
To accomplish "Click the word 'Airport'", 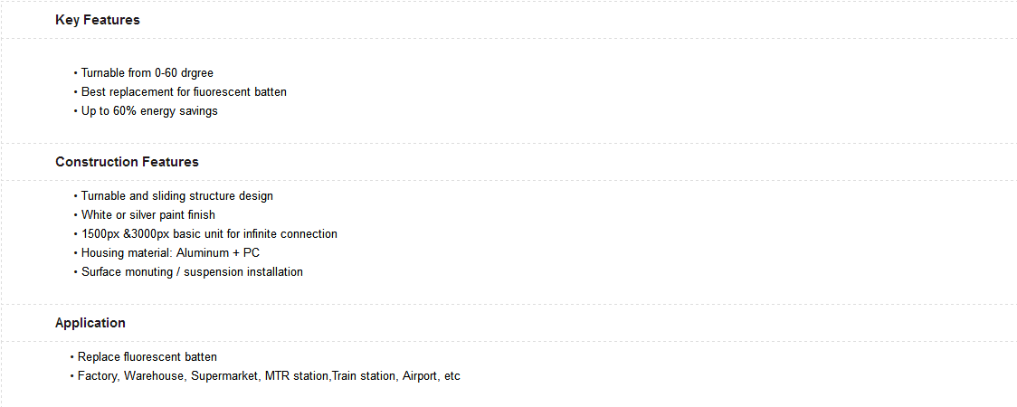I will point(418,375).
